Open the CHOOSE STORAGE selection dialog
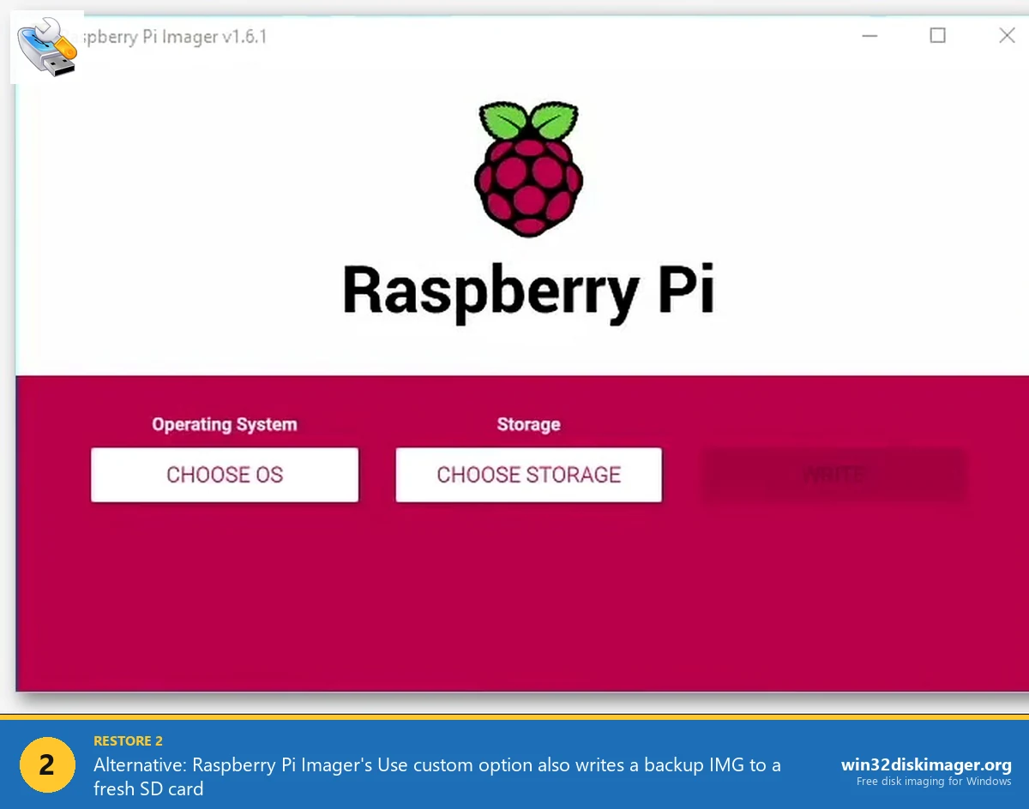Viewport: 1029px width, 809px height. tap(528, 475)
